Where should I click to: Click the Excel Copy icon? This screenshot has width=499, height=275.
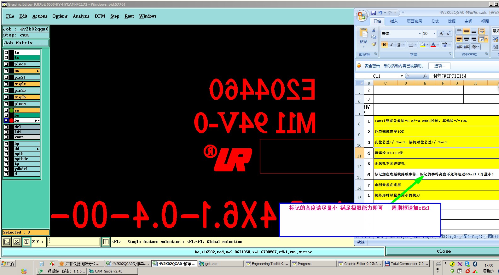[x=374, y=37]
